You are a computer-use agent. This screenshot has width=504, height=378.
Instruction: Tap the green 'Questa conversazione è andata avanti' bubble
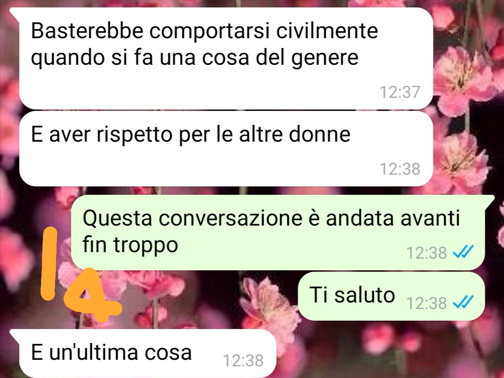[278, 232]
